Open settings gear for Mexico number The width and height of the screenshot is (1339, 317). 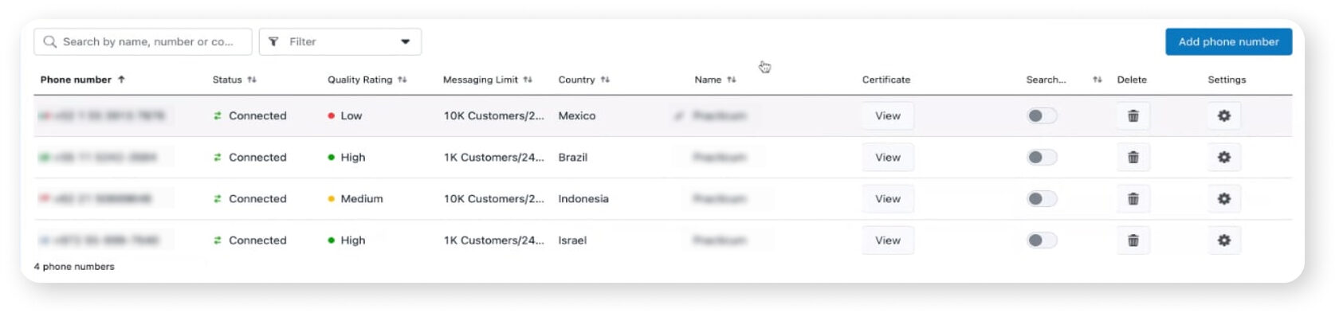(x=1224, y=115)
